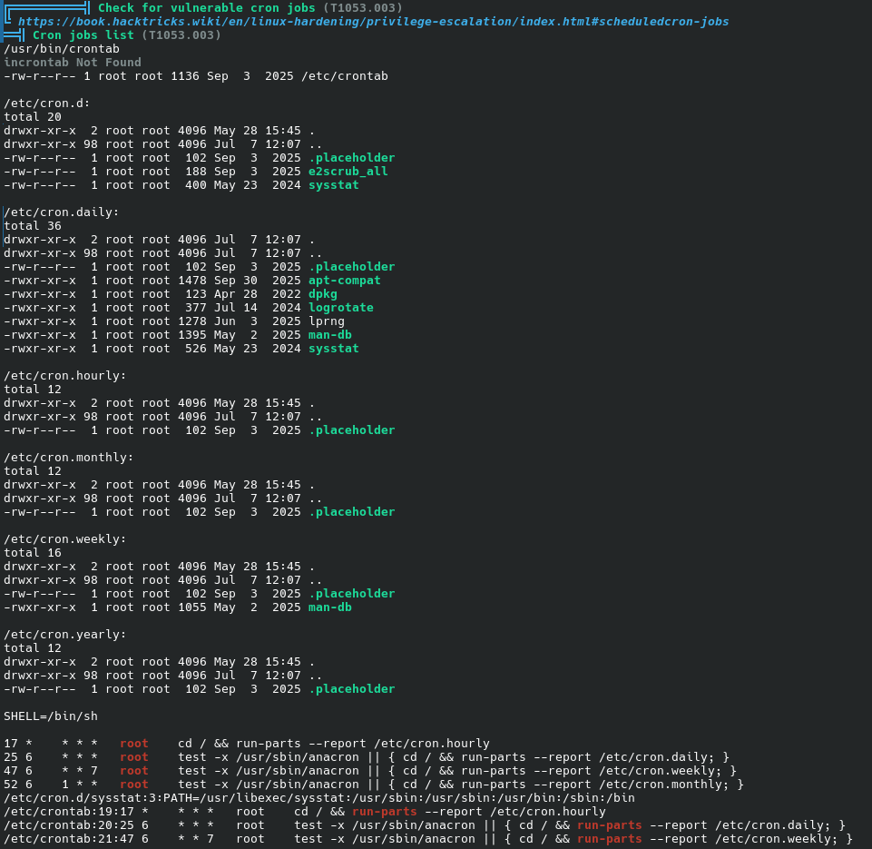
Task: Select the 'dpkg' file name
Action: pyautogui.click(x=322, y=294)
